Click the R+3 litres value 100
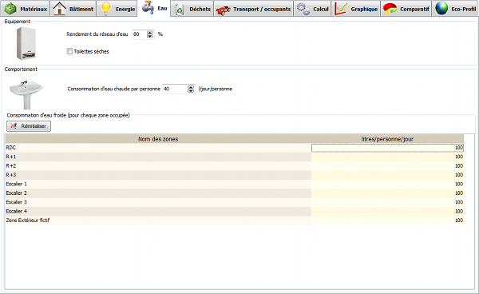The image size is (479, 294). tap(387, 175)
